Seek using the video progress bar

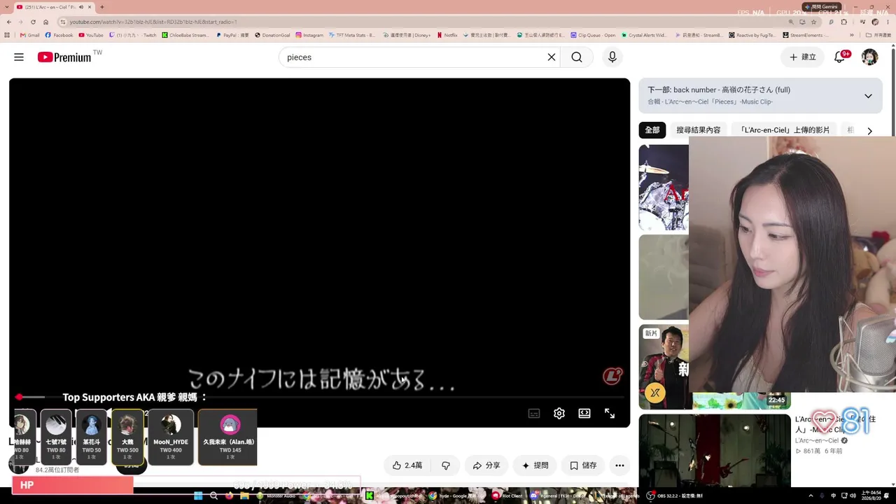tap(318, 397)
